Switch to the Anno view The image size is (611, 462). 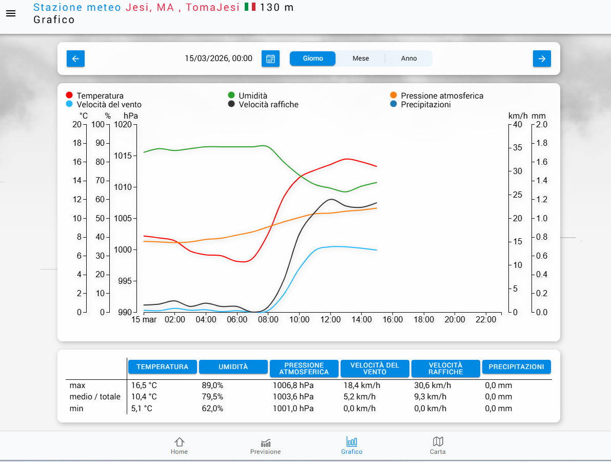coord(409,59)
